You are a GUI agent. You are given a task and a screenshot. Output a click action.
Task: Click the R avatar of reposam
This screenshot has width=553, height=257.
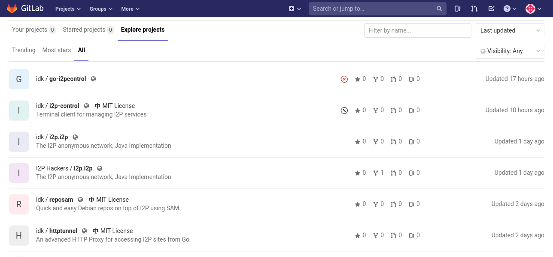(x=19, y=204)
